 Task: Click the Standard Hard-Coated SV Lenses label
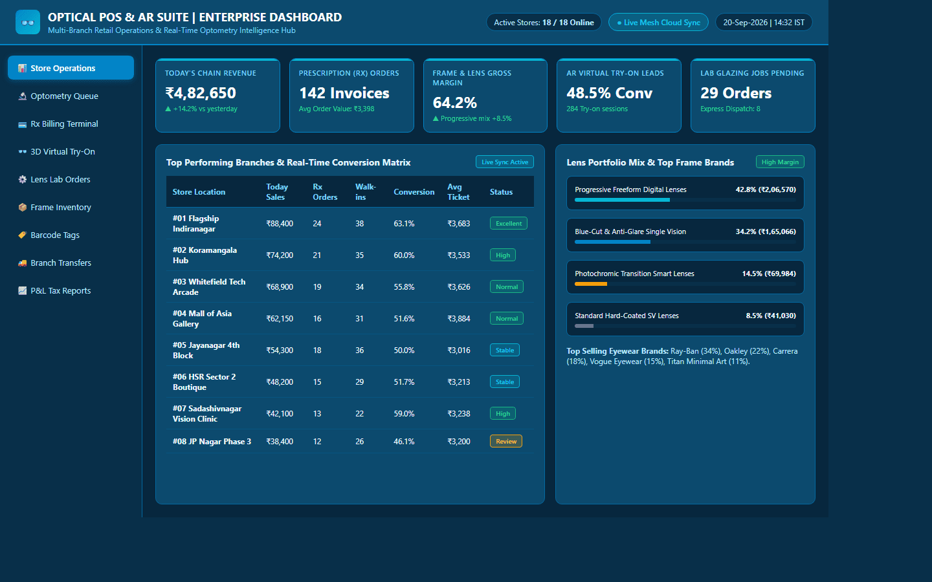coord(627,316)
